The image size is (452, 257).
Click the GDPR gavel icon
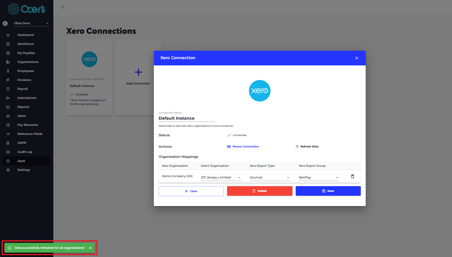coord(8,143)
